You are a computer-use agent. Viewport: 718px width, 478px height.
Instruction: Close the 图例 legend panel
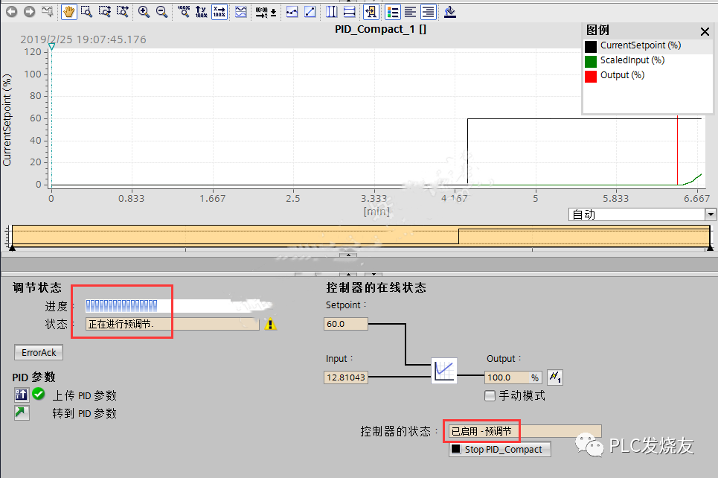705,31
